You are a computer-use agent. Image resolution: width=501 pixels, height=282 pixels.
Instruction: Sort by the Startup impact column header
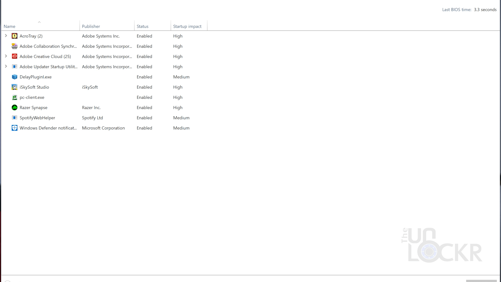coord(187,26)
